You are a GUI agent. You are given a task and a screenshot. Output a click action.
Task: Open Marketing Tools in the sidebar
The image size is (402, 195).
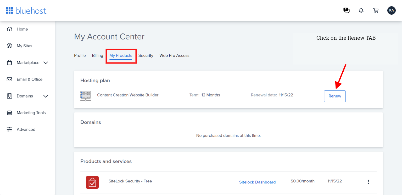pyautogui.click(x=31, y=113)
